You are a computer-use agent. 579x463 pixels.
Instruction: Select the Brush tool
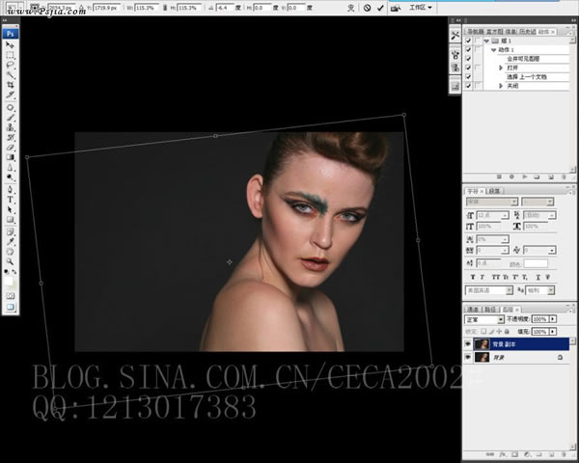10,118
